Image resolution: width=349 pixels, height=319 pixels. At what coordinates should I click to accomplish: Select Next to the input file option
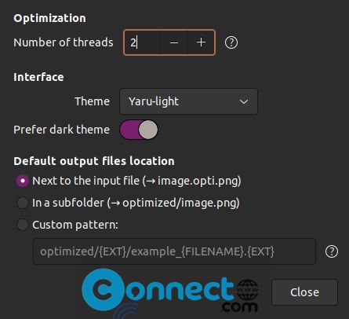click(23, 181)
